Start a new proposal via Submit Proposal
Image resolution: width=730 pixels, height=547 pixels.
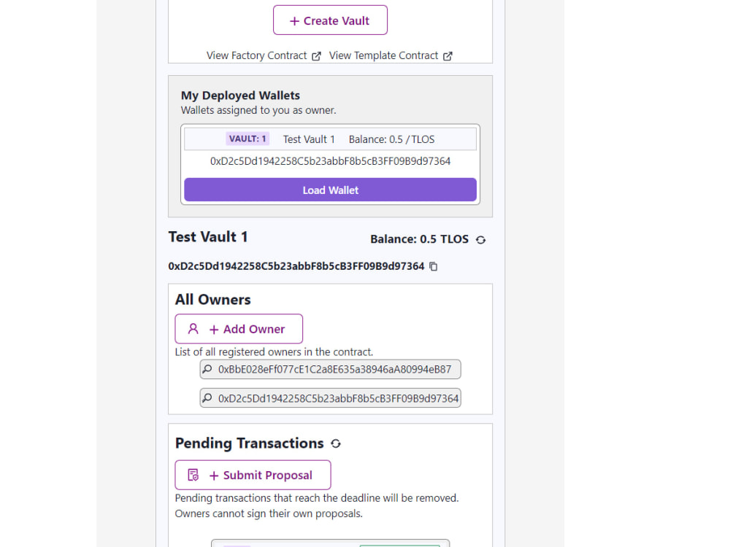pos(253,474)
